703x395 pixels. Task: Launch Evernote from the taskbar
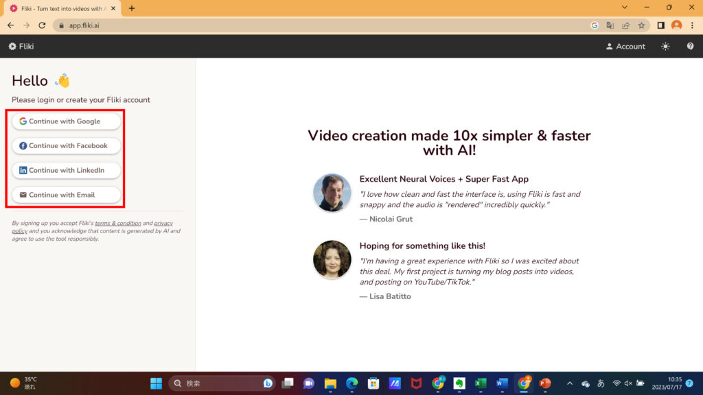[x=459, y=383]
